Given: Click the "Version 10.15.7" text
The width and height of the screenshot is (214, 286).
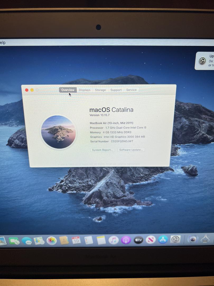Looking at the screenshot, I should tap(100, 115).
